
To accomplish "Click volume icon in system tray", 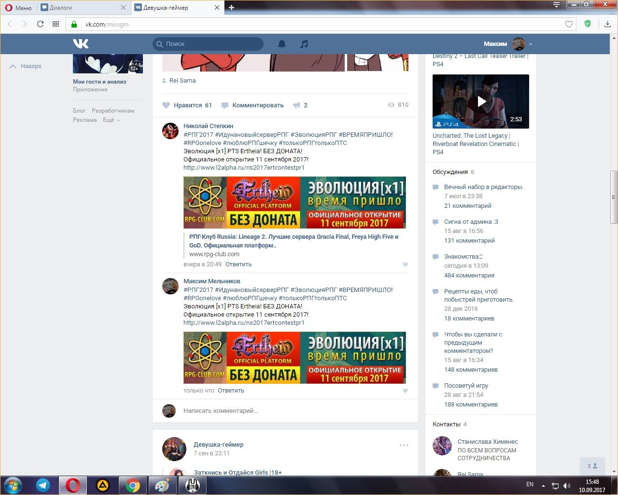I will point(567,485).
